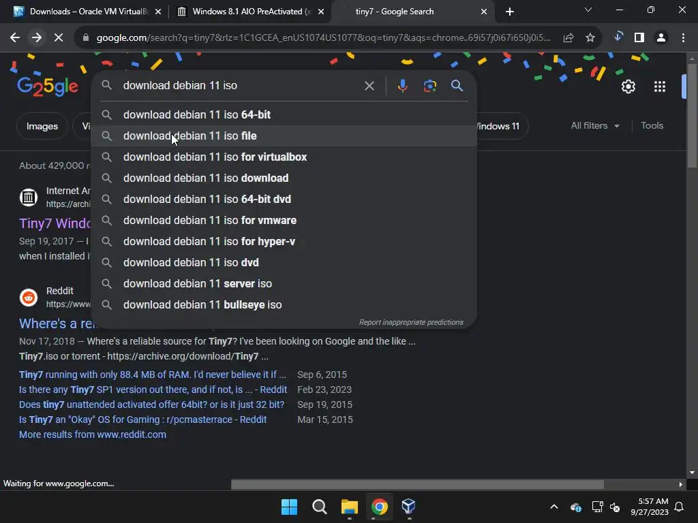Pick suggestion 'debian 11 bullseye iso'
This screenshot has height=523, width=698.
pos(284,304)
